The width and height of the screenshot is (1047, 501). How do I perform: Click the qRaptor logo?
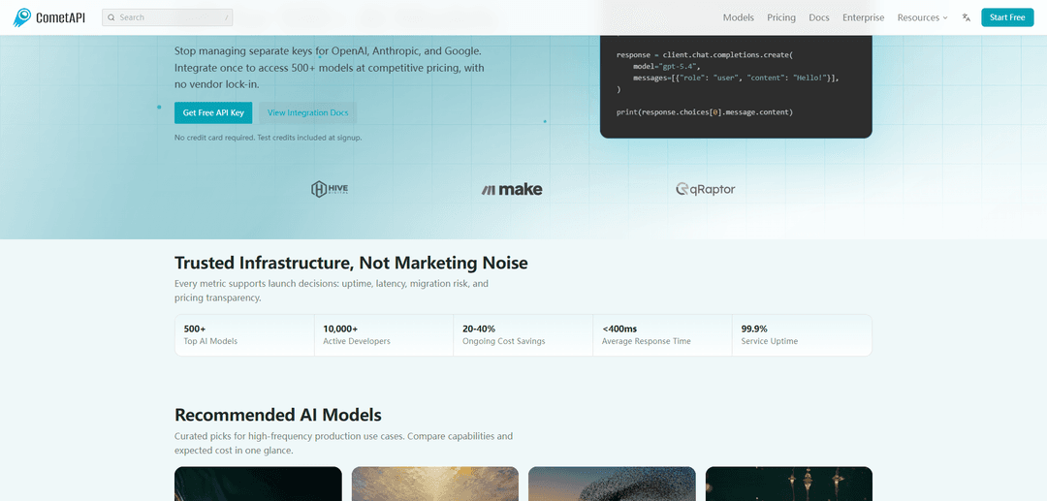point(705,190)
